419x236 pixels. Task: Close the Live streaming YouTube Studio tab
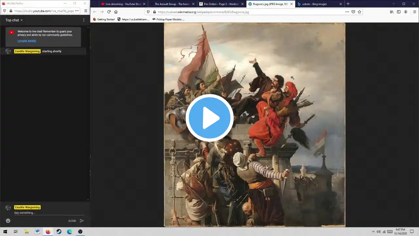click(144, 4)
